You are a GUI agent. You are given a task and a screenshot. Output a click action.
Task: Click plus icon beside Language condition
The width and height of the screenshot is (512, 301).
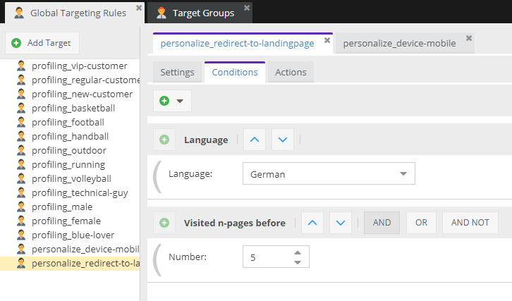[164, 140]
